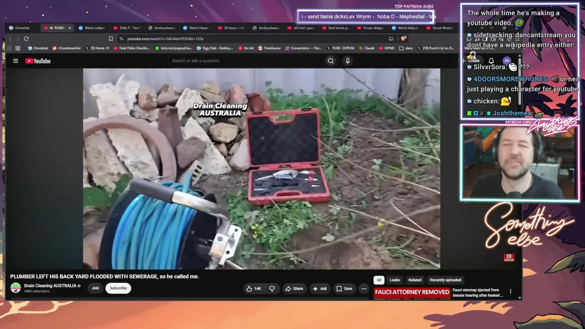Go forward with the browser forward arrow
Screen dimensions: 585x329
(x=18, y=39)
